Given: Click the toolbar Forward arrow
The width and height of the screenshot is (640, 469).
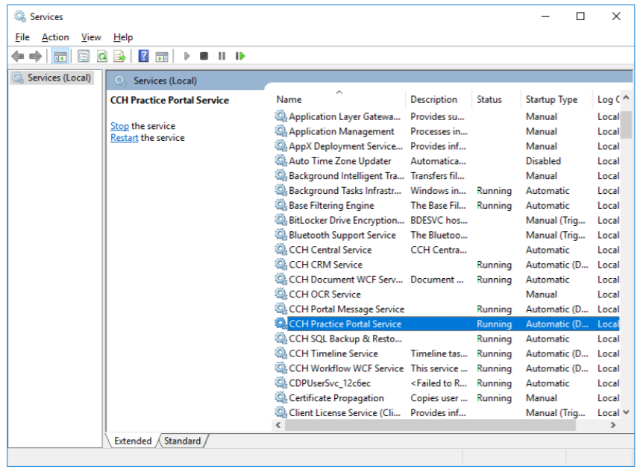Looking at the screenshot, I should click(36, 56).
